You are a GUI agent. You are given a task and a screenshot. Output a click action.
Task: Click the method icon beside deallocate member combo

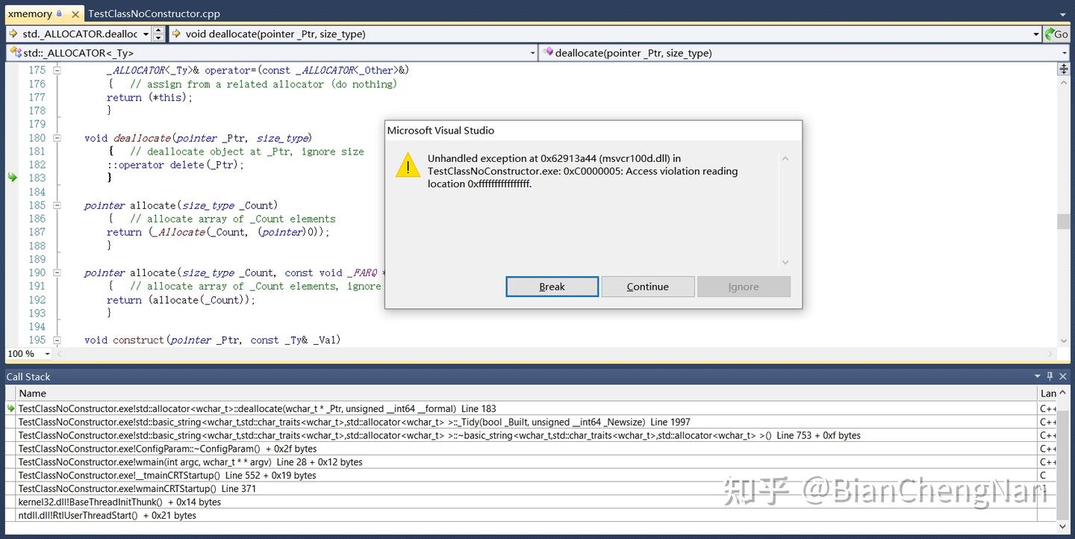pos(548,53)
